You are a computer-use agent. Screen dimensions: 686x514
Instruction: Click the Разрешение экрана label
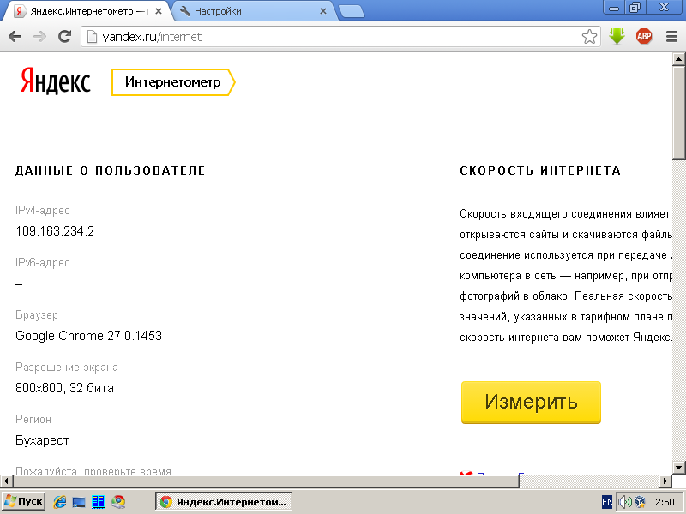[x=67, y=368]
